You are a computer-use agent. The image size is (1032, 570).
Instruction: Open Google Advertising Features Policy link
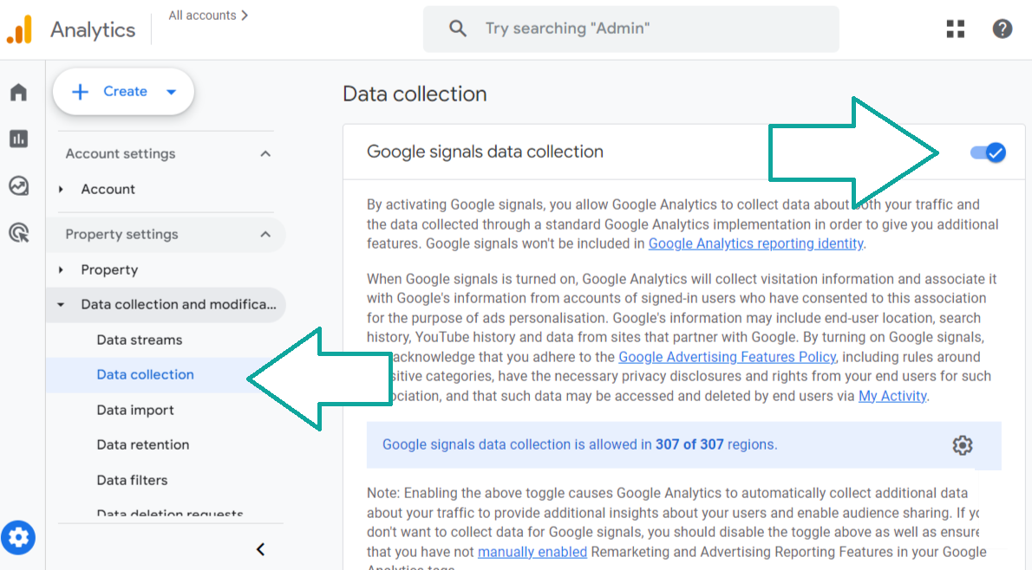[x=728, y=357]
